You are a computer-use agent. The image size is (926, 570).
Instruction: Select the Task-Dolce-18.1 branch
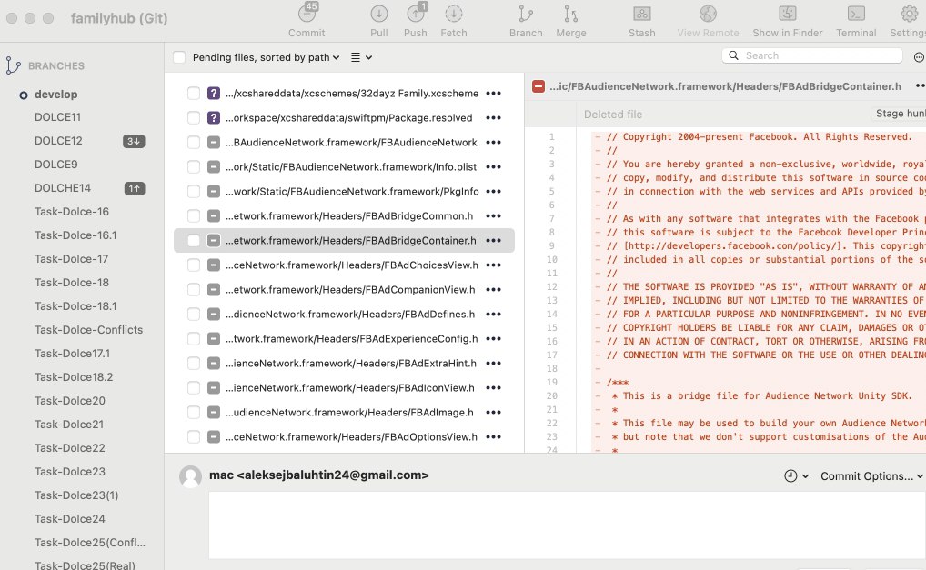(x=75, y=306)
